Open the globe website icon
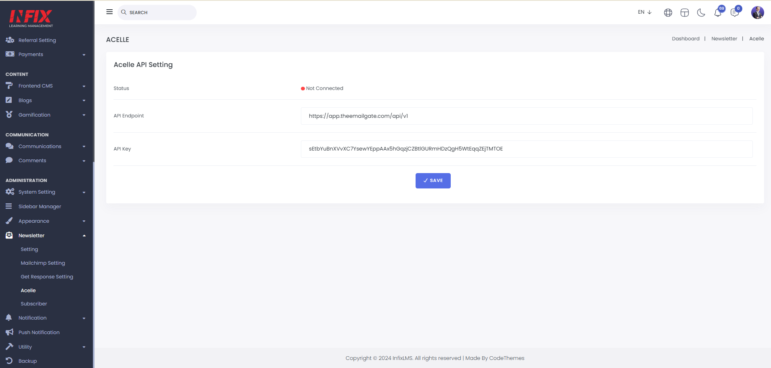The image size is (771, 368). tap(668, 13)
